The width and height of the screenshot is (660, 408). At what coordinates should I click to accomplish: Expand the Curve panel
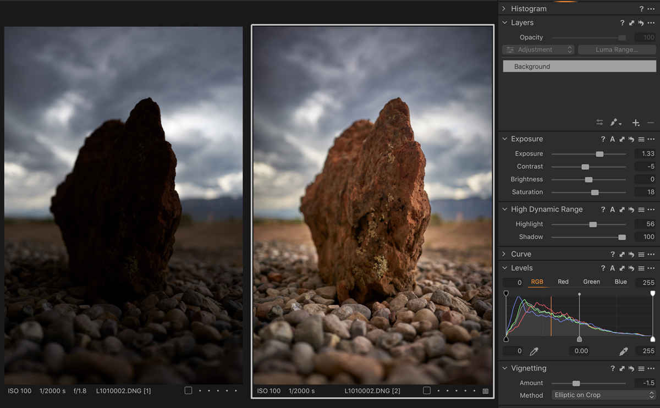[x=504, y=254]
